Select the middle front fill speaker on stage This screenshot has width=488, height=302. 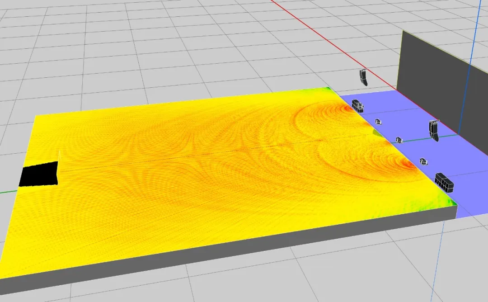399,140
